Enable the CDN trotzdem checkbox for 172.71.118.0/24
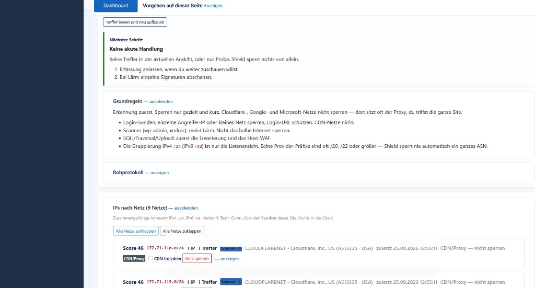Image resolution: width=535 pixels, height=288 pixels. (150, 258)
